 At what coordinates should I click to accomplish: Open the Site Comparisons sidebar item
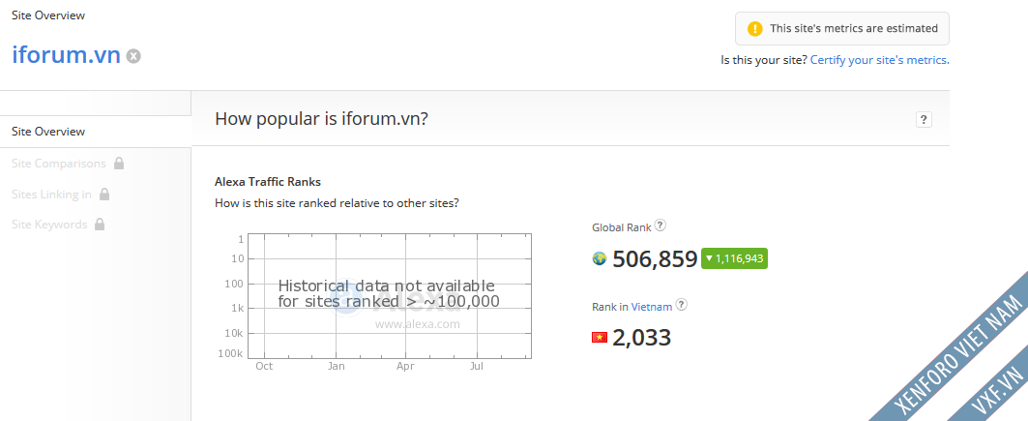coord(58,164)
